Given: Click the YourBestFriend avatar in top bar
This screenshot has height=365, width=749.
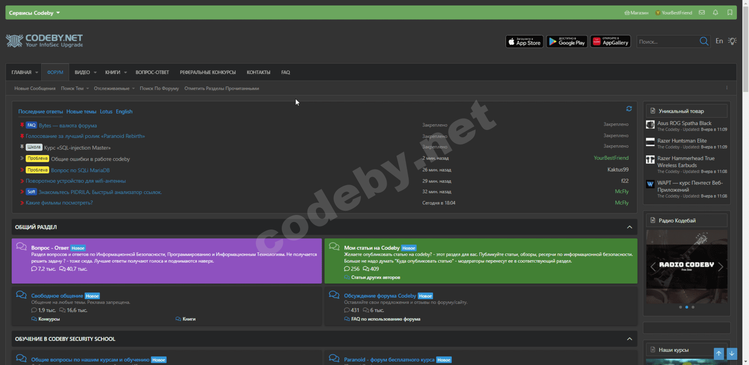Looking at the screenshot, I should (658, 13).
